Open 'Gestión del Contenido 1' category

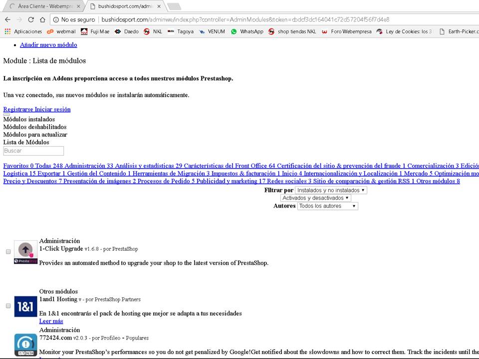click(x=99, y=174)
